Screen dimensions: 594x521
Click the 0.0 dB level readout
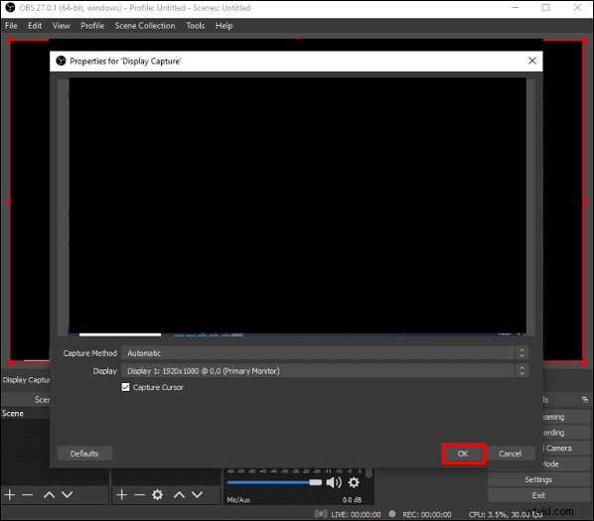352,500
